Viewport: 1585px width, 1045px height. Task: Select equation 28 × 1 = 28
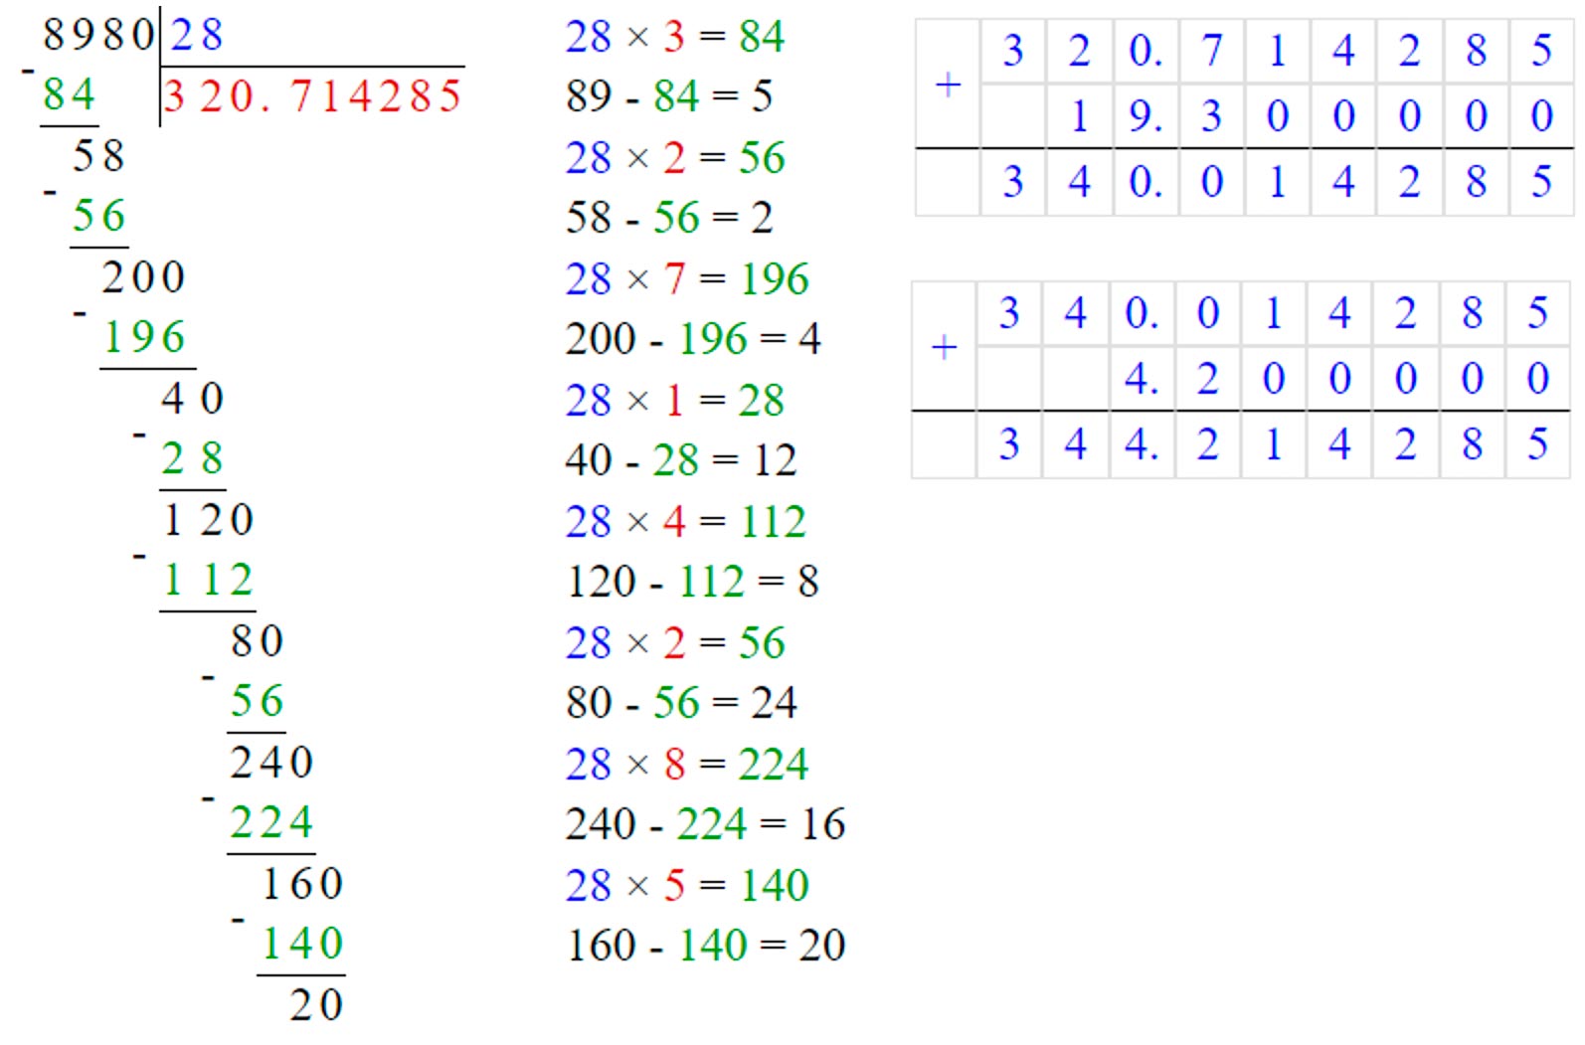[x=675, y=401]
